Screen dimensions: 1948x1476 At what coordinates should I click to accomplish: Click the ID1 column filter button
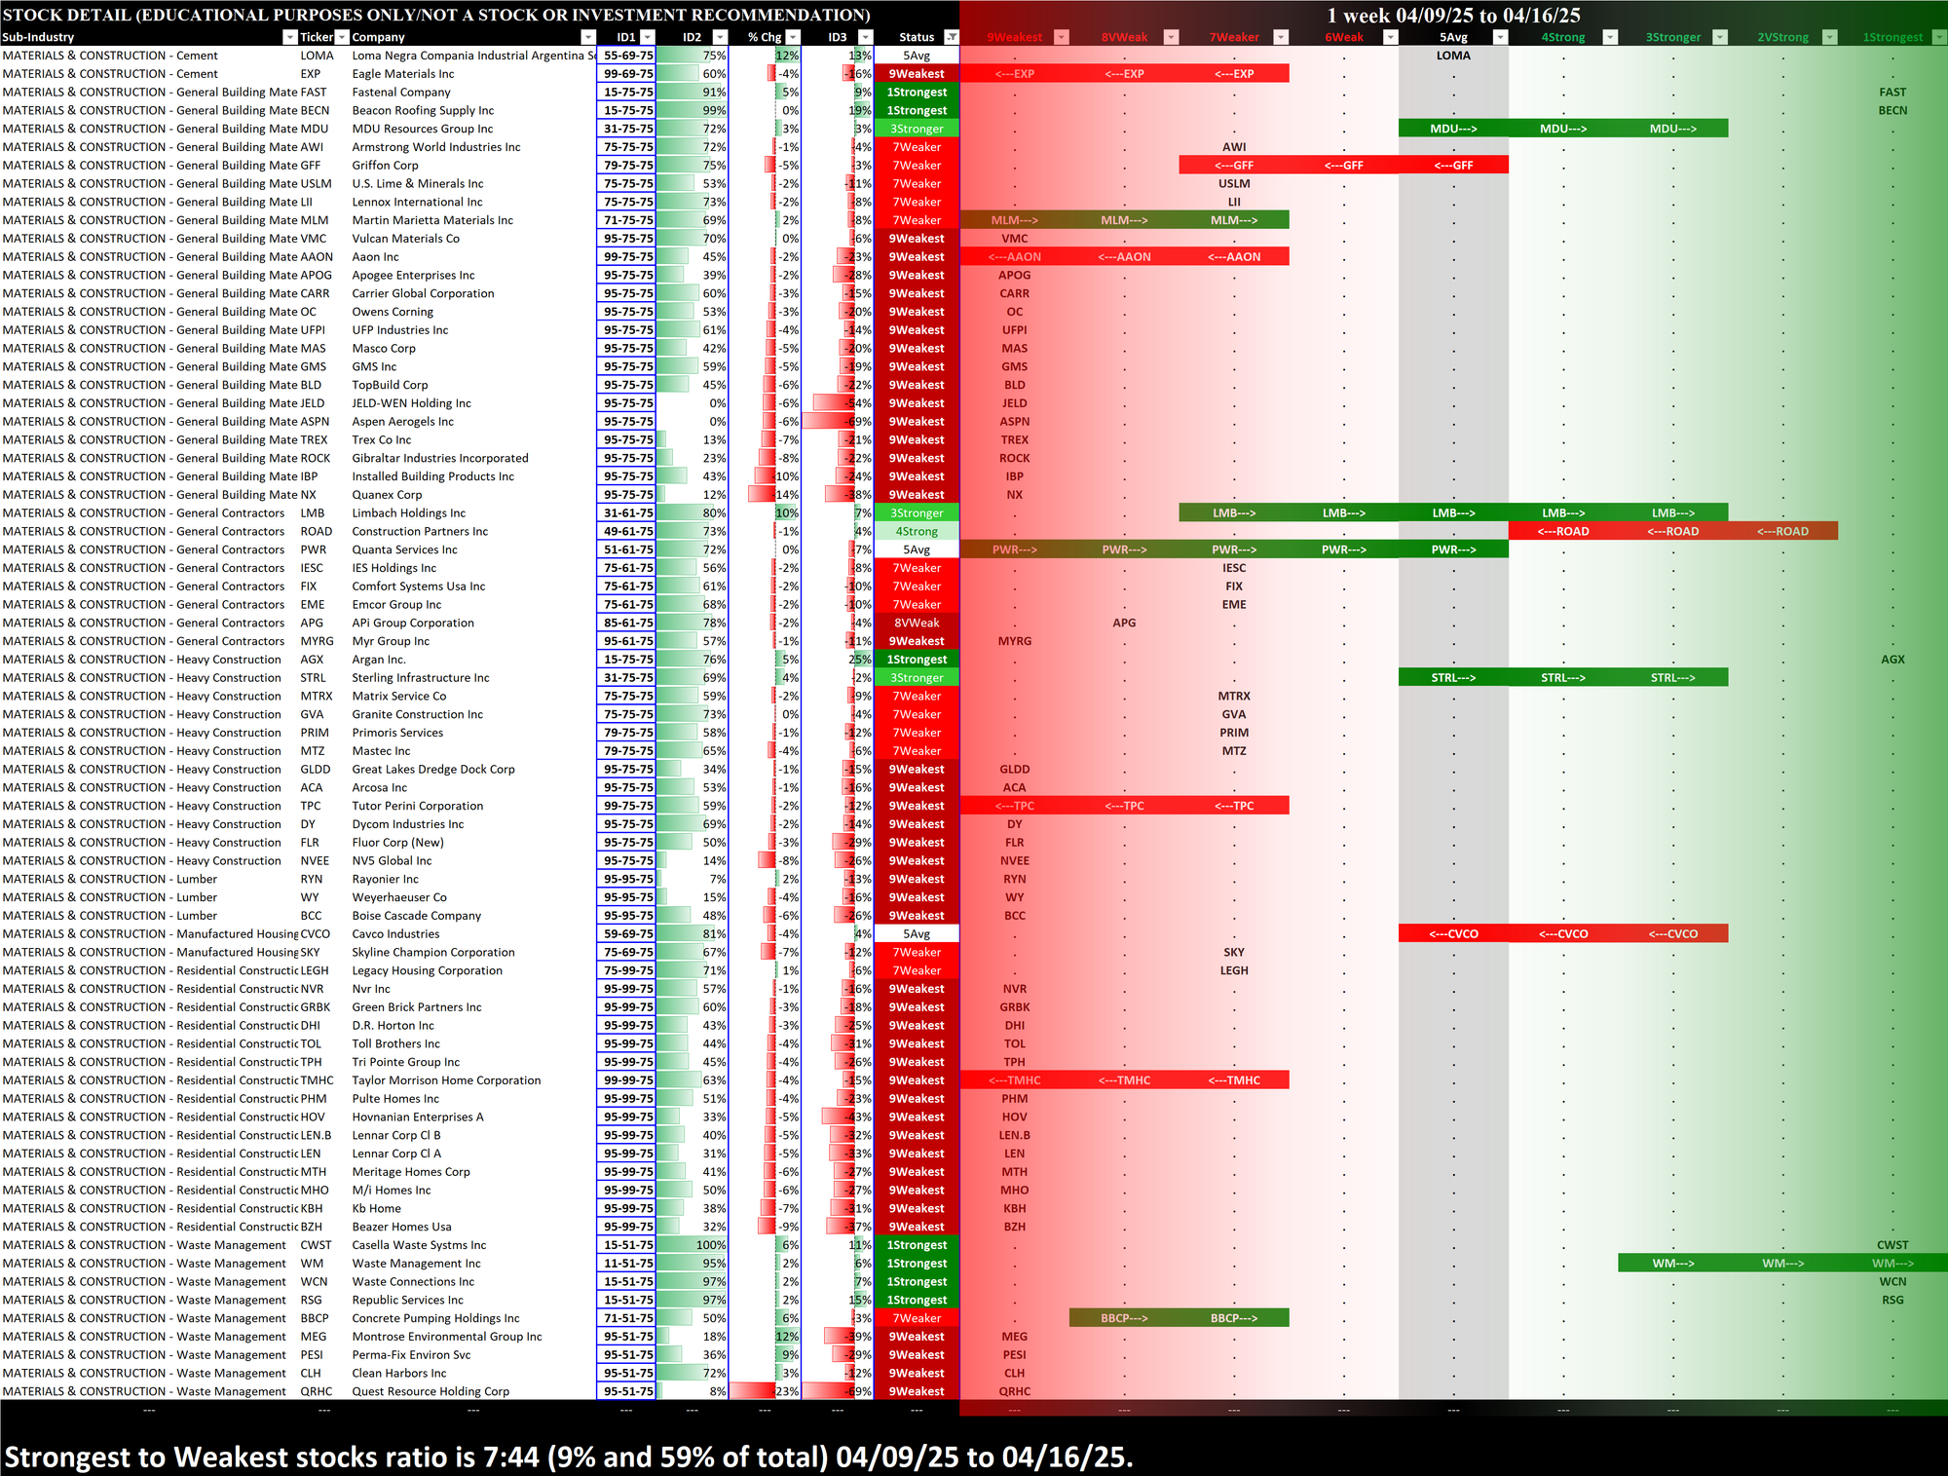pyautogui.click(x=648, y=37)
